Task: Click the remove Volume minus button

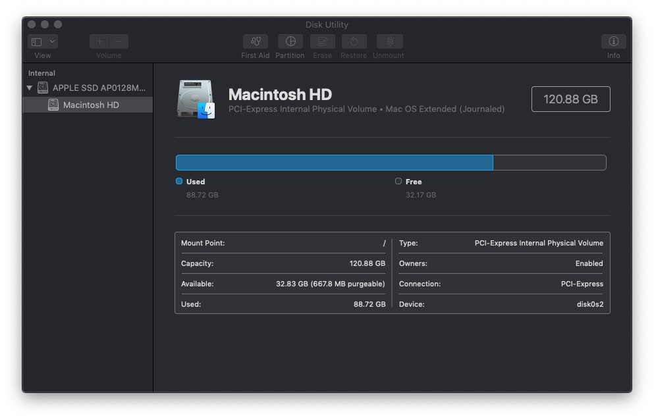Action: pyautogui.click(x=119, y=41)
